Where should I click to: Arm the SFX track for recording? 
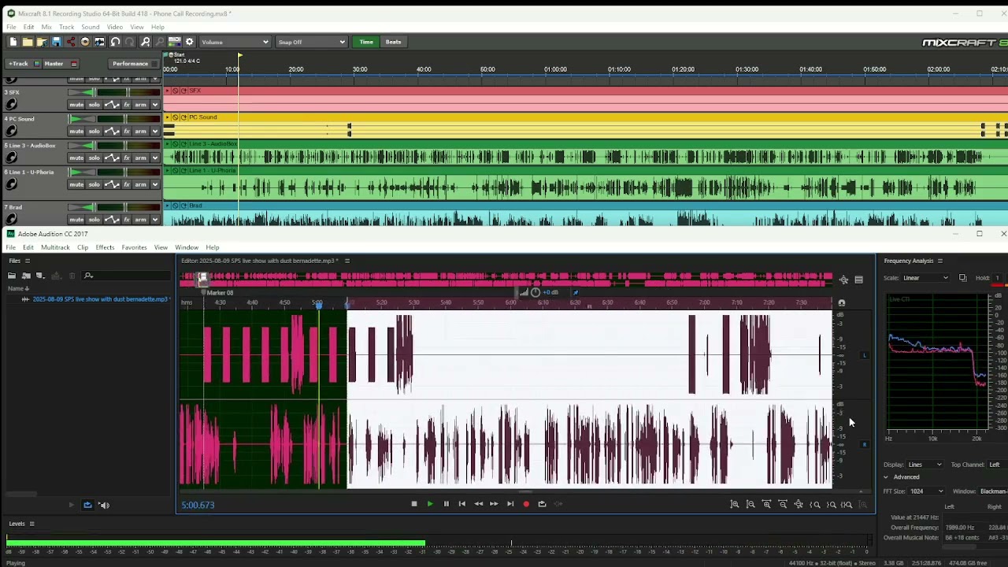[x=140, y=105]
